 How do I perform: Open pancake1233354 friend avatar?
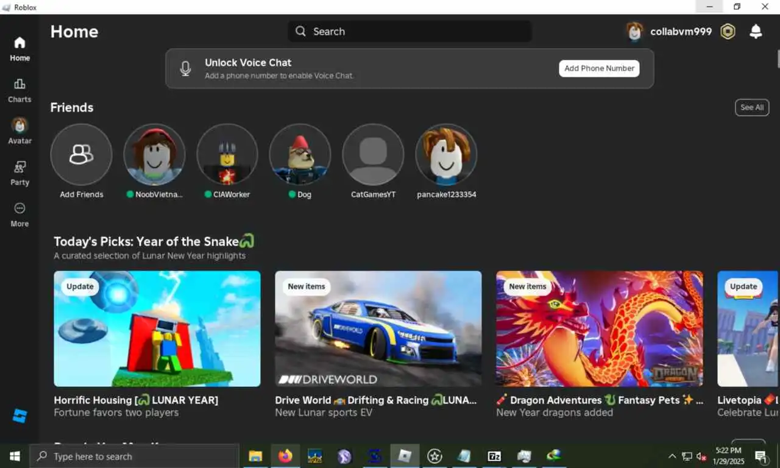point(446,154)
